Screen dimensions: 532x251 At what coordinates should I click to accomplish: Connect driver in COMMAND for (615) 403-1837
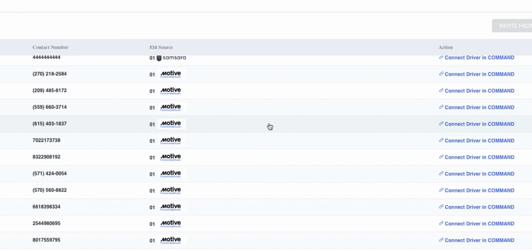pyautogui.click(x=477, y=124)
